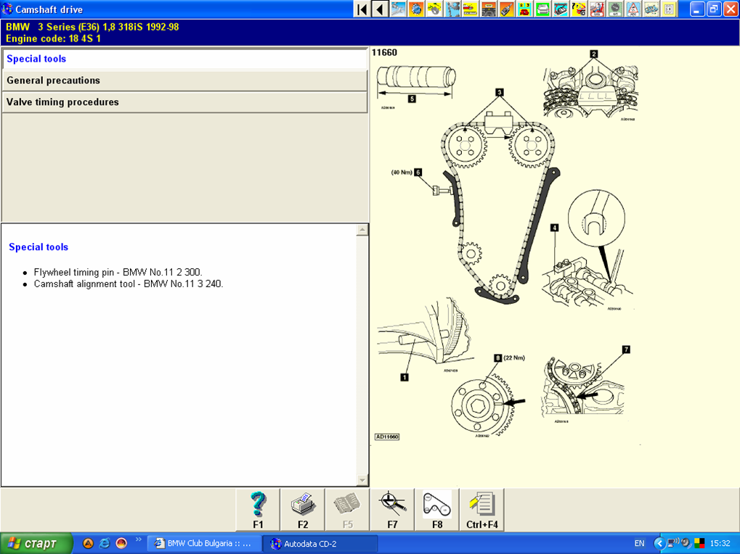This screenshot has height=554, width=740.
Task: Click the Camshaft drive window app icon
Action: pos(7,9)
